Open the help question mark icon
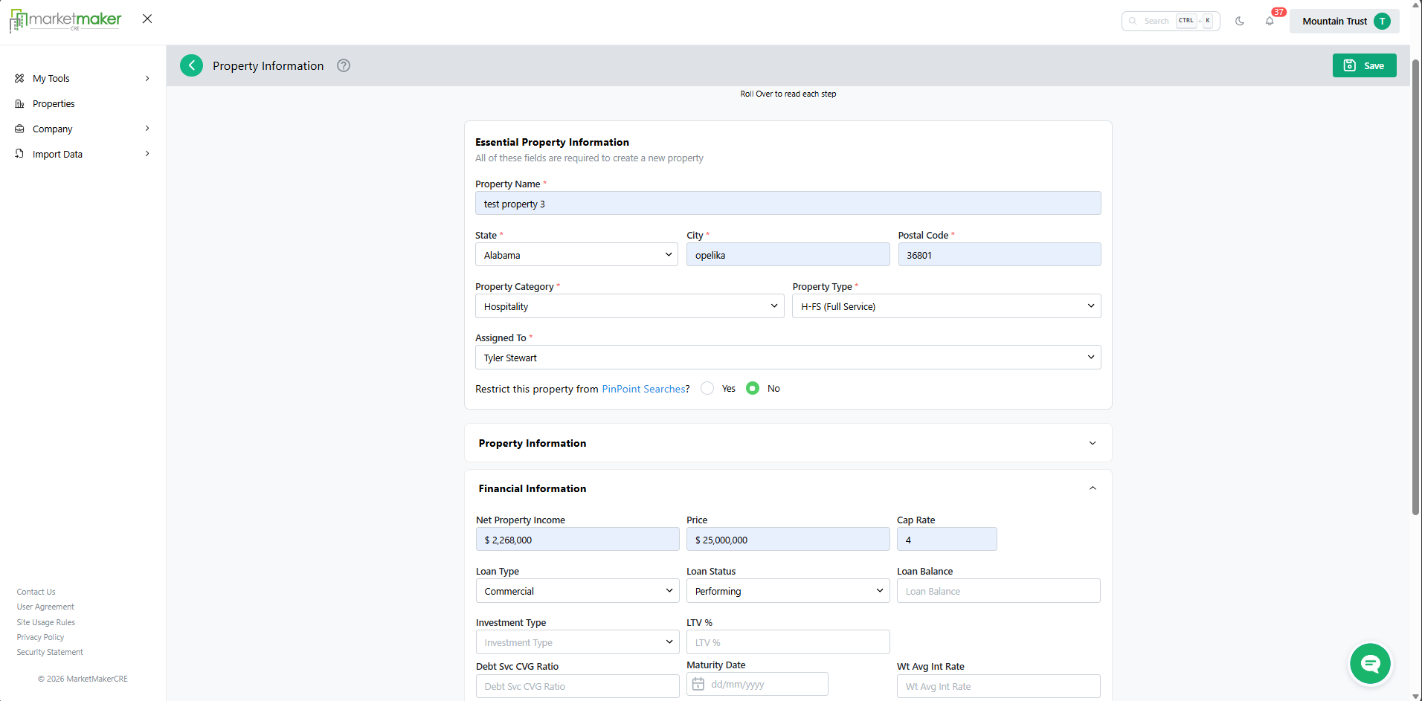Image resolution: width=1422 pixels, height=701 pixels. 344,65
